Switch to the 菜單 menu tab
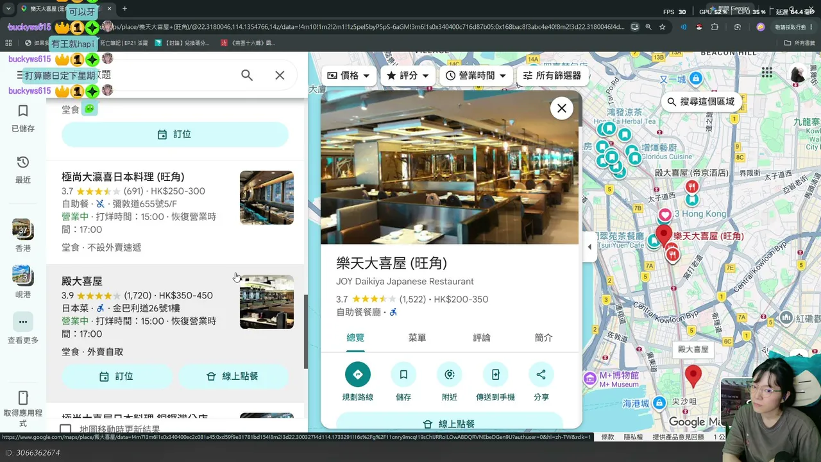 pos(417,338)
